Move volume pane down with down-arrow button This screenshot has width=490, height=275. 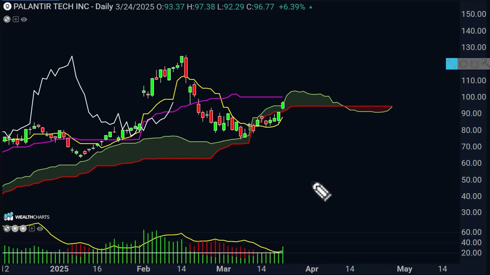15,229
